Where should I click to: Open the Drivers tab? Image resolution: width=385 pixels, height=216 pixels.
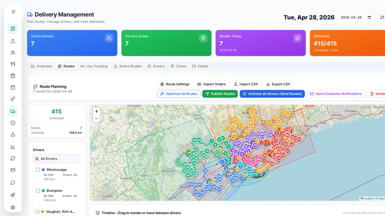tap(156, 66)
